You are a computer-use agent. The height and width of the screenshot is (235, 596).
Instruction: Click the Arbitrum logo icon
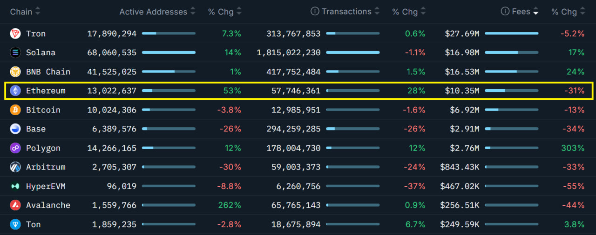click(x=15, y=167)
